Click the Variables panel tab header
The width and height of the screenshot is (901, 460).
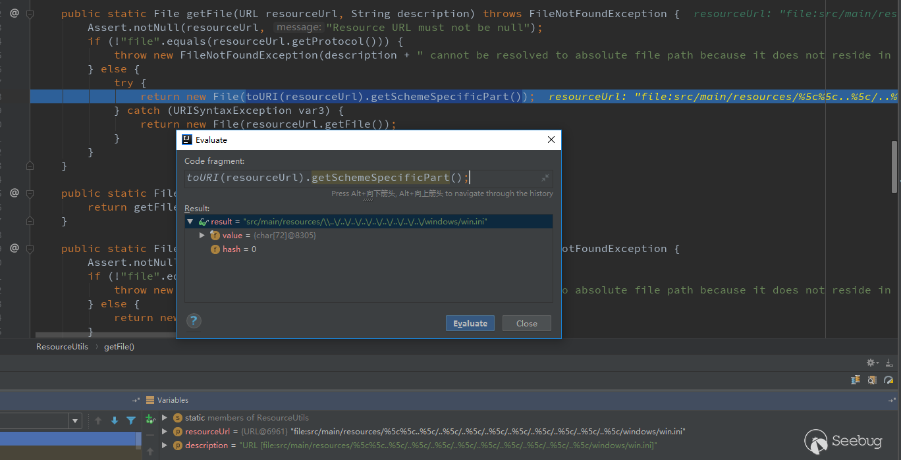pos(173,400)
